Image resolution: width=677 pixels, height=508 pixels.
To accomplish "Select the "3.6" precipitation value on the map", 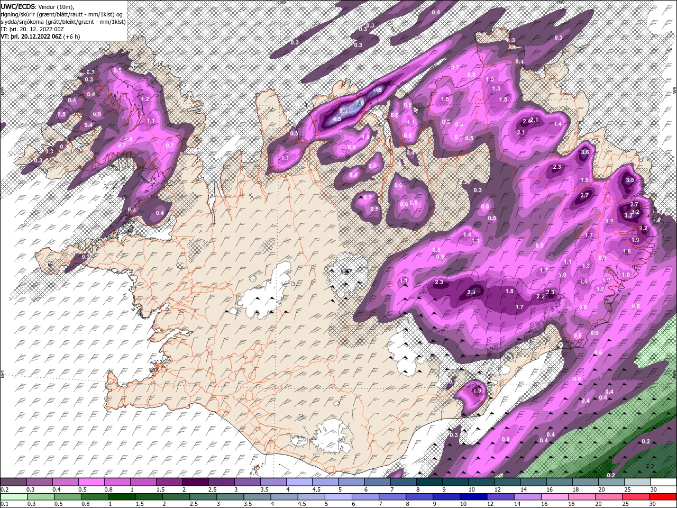I will pos(584,152).
